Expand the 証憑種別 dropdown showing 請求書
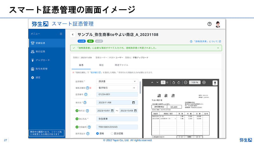 coord(117,81)
